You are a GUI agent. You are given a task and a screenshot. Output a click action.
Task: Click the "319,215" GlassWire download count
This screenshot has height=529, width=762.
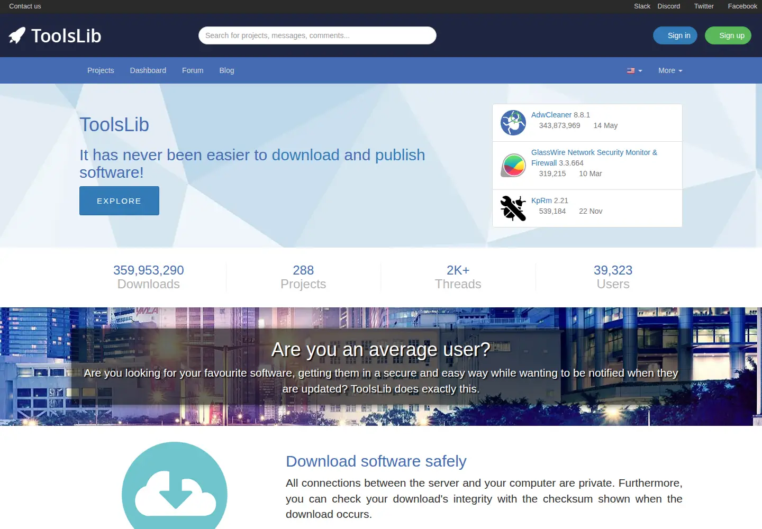pyautogui.click(x=552, y=174)
